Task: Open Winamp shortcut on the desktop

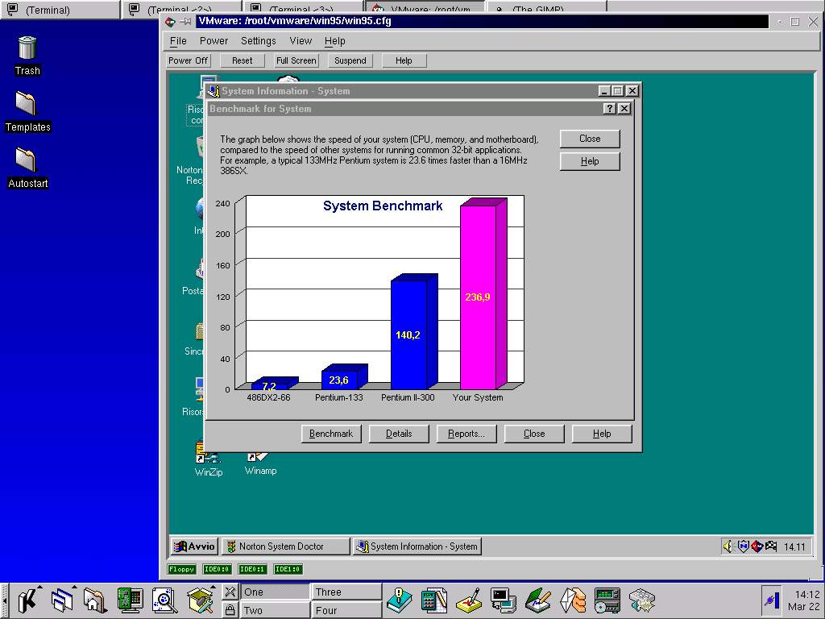Action: tap(259, 456)
